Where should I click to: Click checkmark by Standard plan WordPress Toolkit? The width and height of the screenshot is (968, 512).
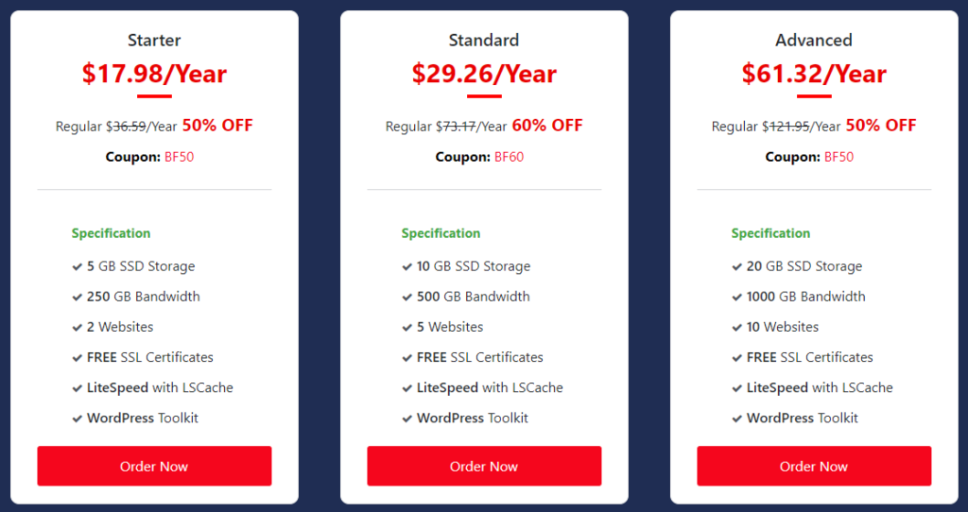pos(406,418)
